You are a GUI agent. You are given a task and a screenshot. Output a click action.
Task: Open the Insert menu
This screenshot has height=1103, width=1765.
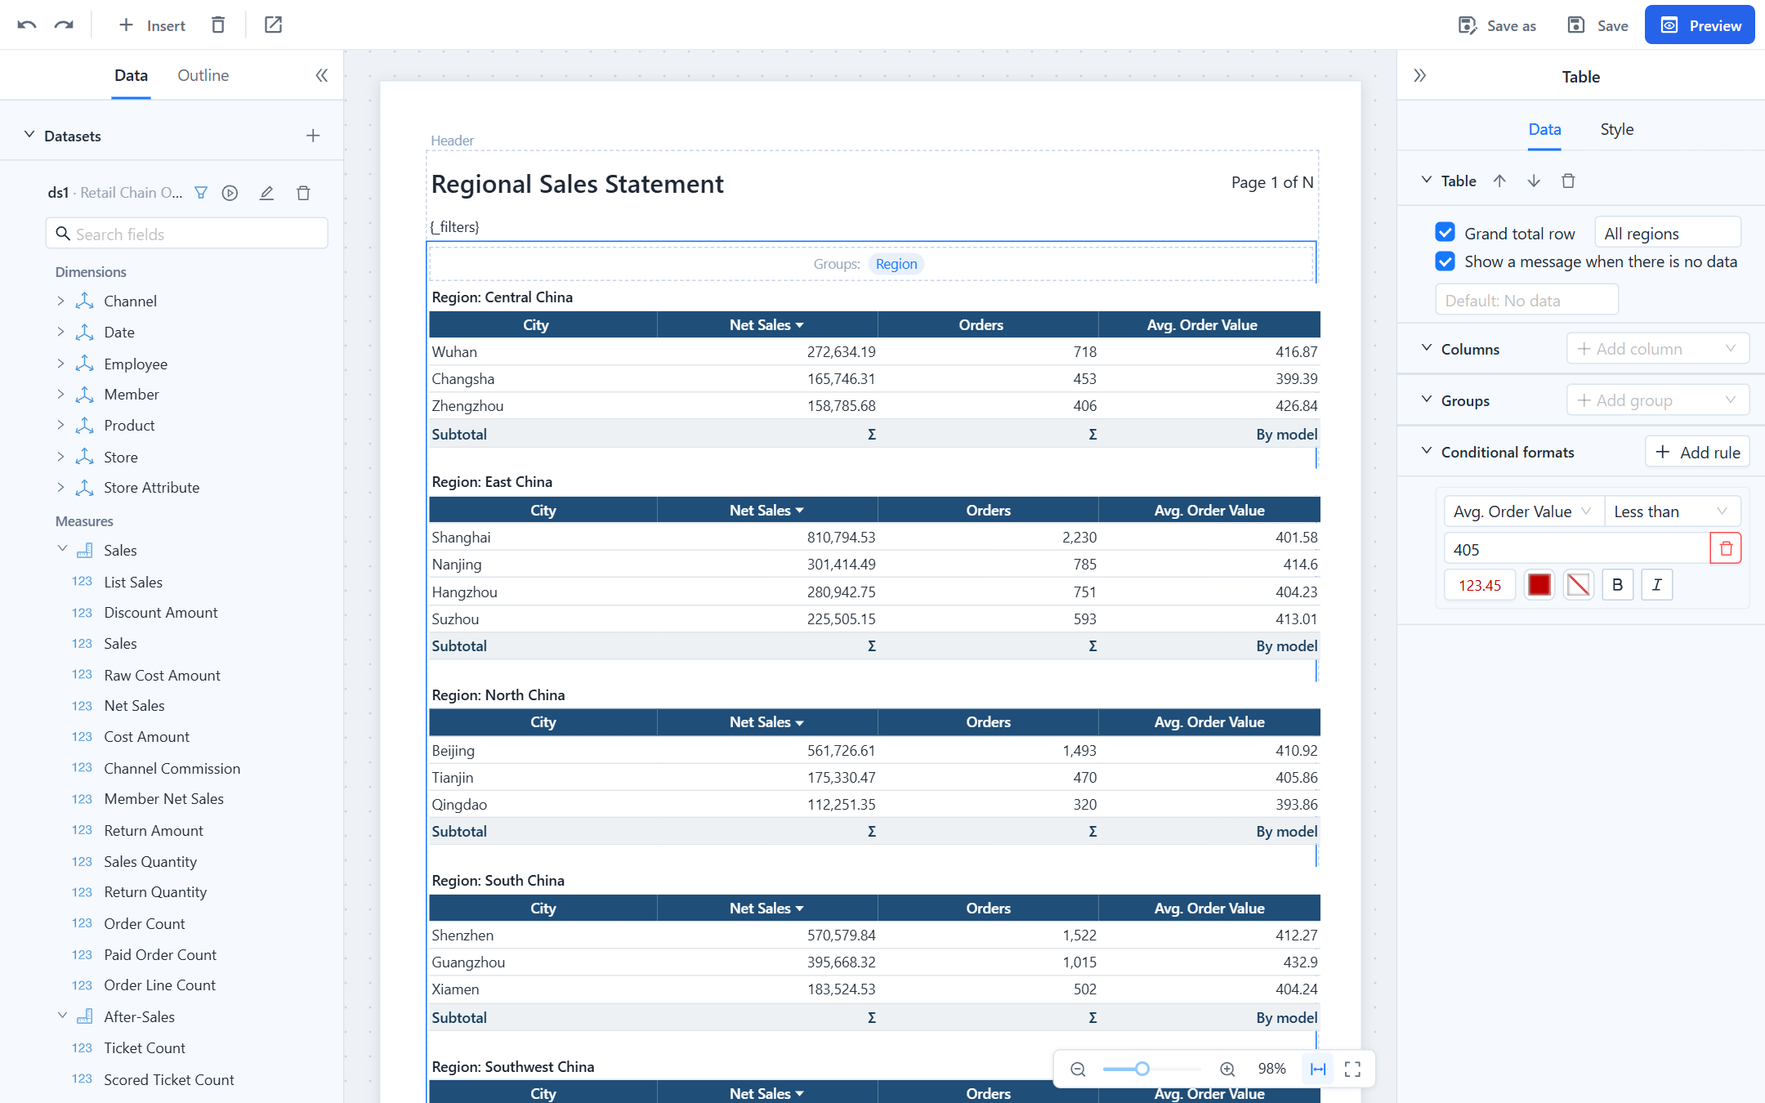[152, 25]
